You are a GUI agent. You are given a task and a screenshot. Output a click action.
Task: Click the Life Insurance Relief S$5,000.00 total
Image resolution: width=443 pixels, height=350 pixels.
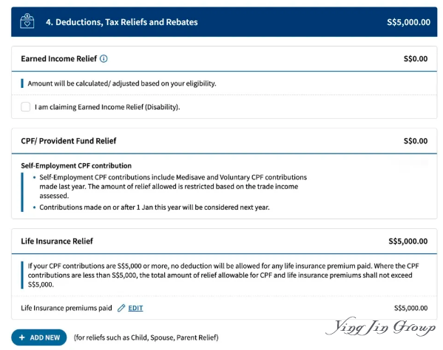click(408, 241)
